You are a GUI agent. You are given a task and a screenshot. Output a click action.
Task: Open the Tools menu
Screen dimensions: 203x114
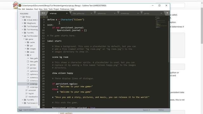pos(50,9)
